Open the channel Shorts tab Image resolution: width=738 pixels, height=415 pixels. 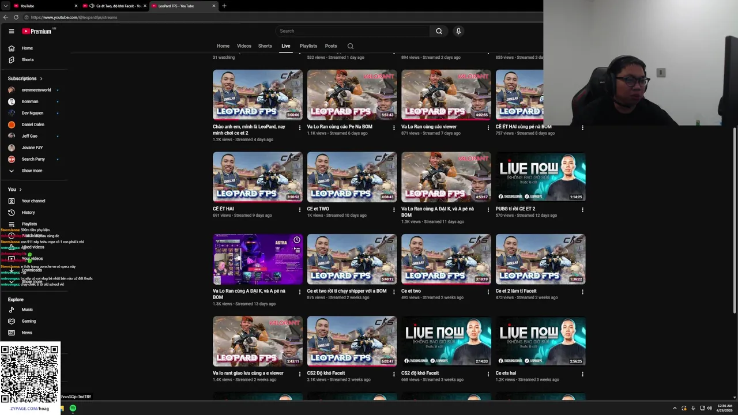(265, 46)
